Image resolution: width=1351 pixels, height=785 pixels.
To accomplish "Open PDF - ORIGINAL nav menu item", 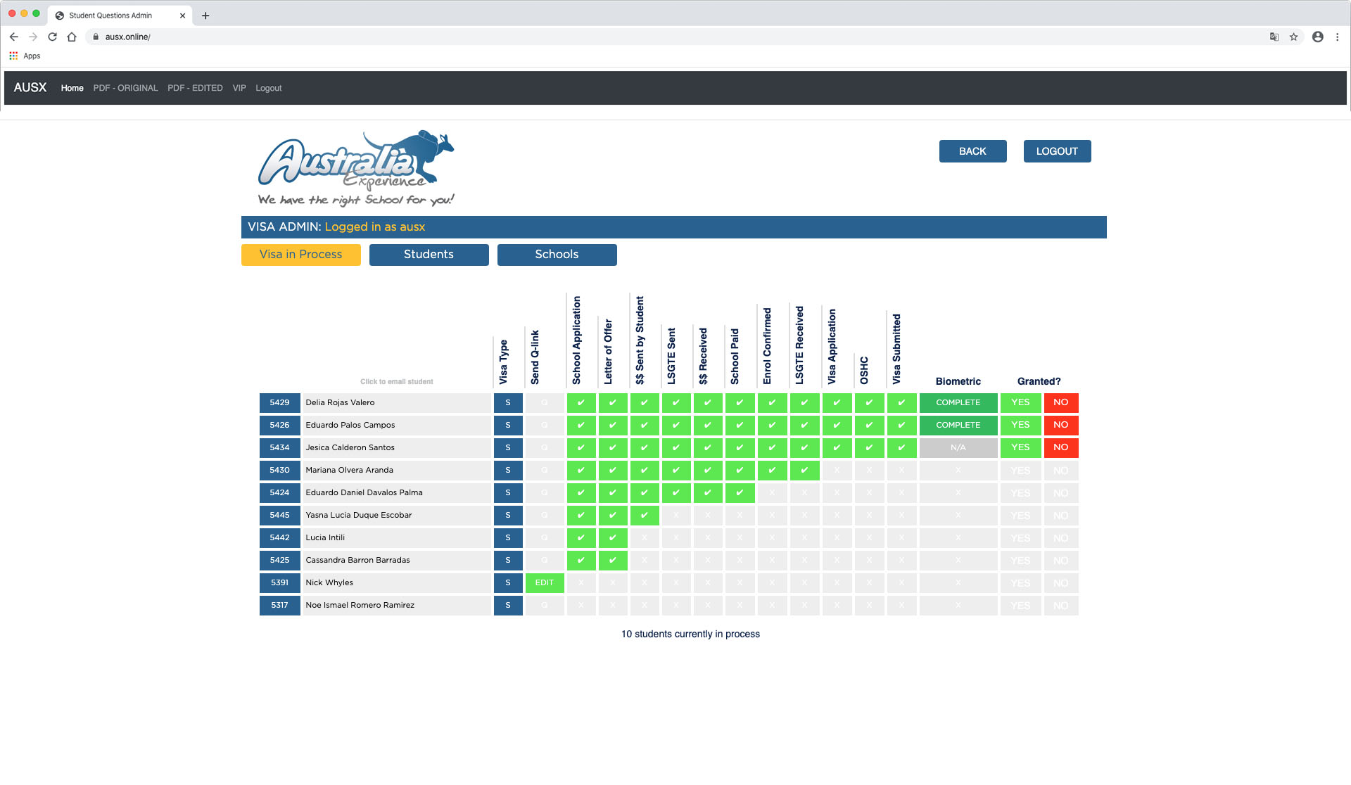I will [x=125, y=88].
